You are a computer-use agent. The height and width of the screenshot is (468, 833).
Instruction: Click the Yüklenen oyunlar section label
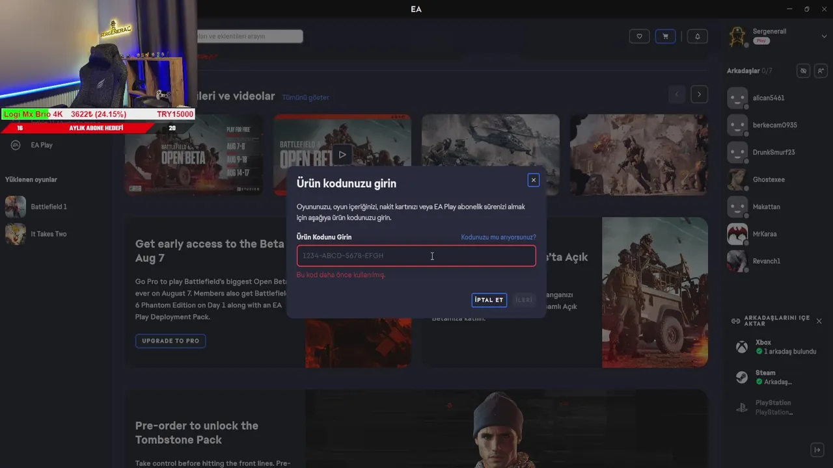tap(31, 179)
